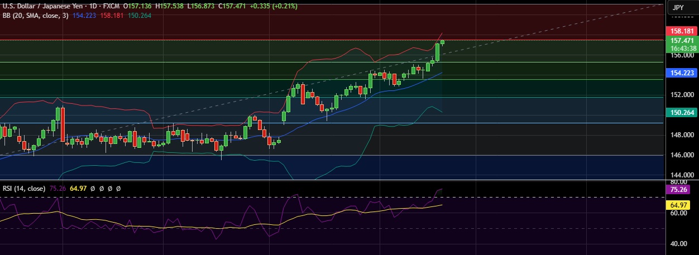Viewport: 699px width, 255px height.
Task: Click the red 158.181 price axis label
Action: click(x=682, y=31)
